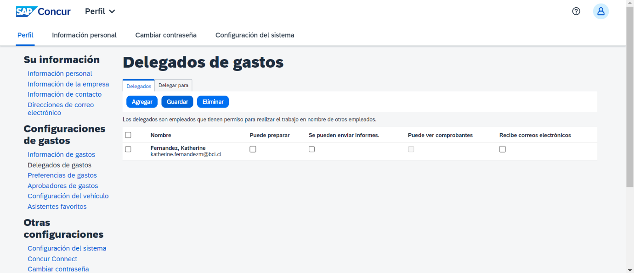Click Recibe correos electrónicos column header
Viewport: 634px width, 273px height.
click(x=535, y=135)
